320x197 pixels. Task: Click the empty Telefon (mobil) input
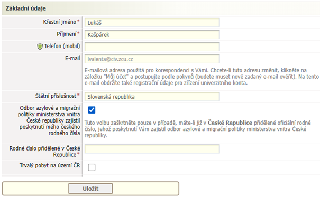(152, 46)
